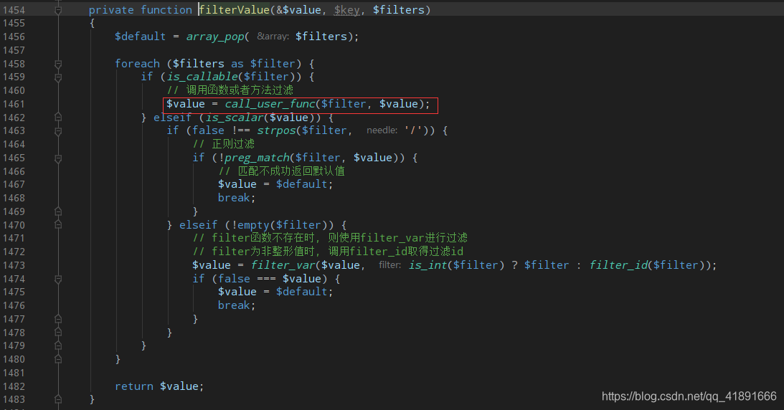This screenshot has width=784, height=410.
Task: Fold the strpos if block at line 1463
Action: tap(58, 131)
